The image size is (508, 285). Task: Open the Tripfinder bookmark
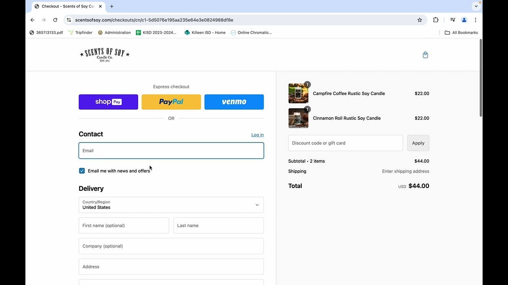(x=80, y=32)
